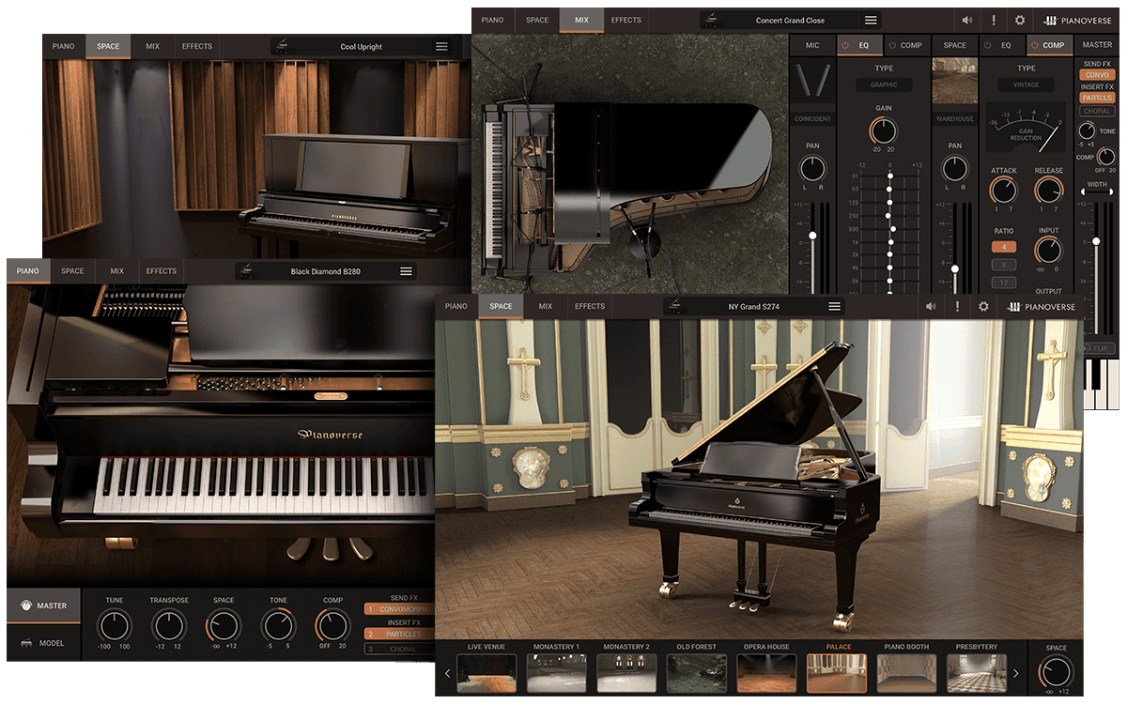Open the Concert Grand Close preset selector
The image size is (1127, 704).
[791, 20]
